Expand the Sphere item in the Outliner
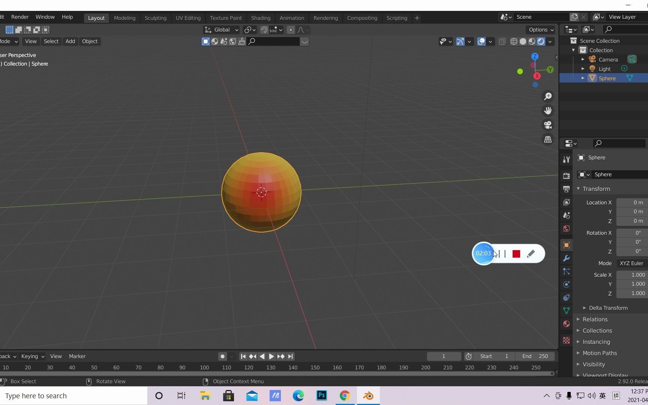Image resolution: width=648 pixels, height=405 pixels. 583,78
